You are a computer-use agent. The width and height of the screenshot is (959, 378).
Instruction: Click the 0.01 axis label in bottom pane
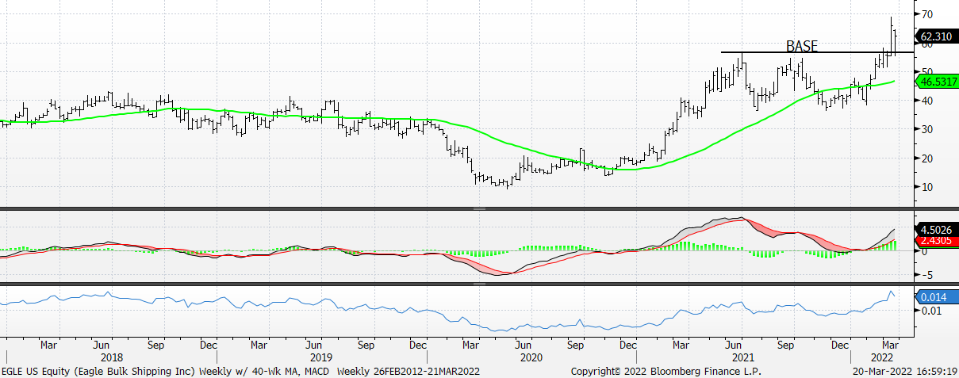[930, 311]
